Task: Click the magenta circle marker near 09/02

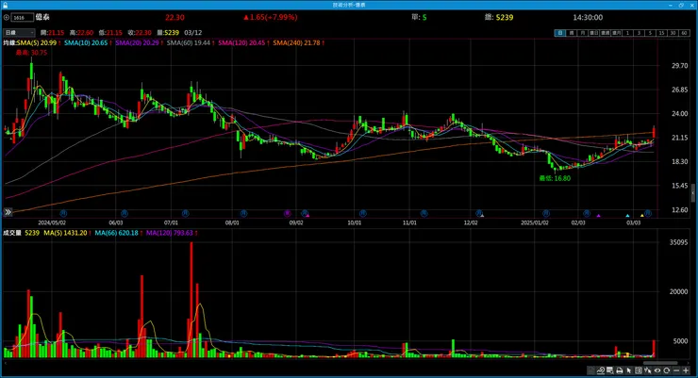Action: (x=288, y=213)
